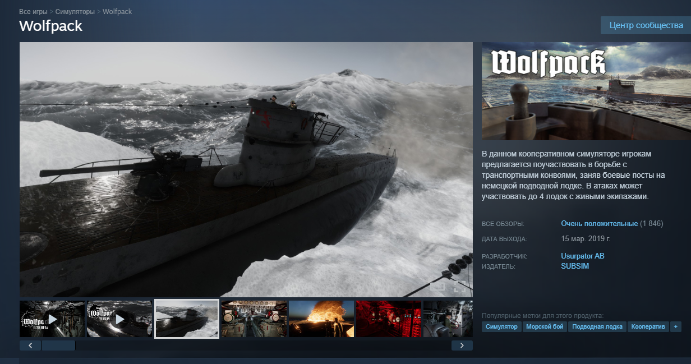The height and width of the screenshot is (364, 691).
Task: Click the thumbnail strip scrollbar handle
Action: coord(58,345)
